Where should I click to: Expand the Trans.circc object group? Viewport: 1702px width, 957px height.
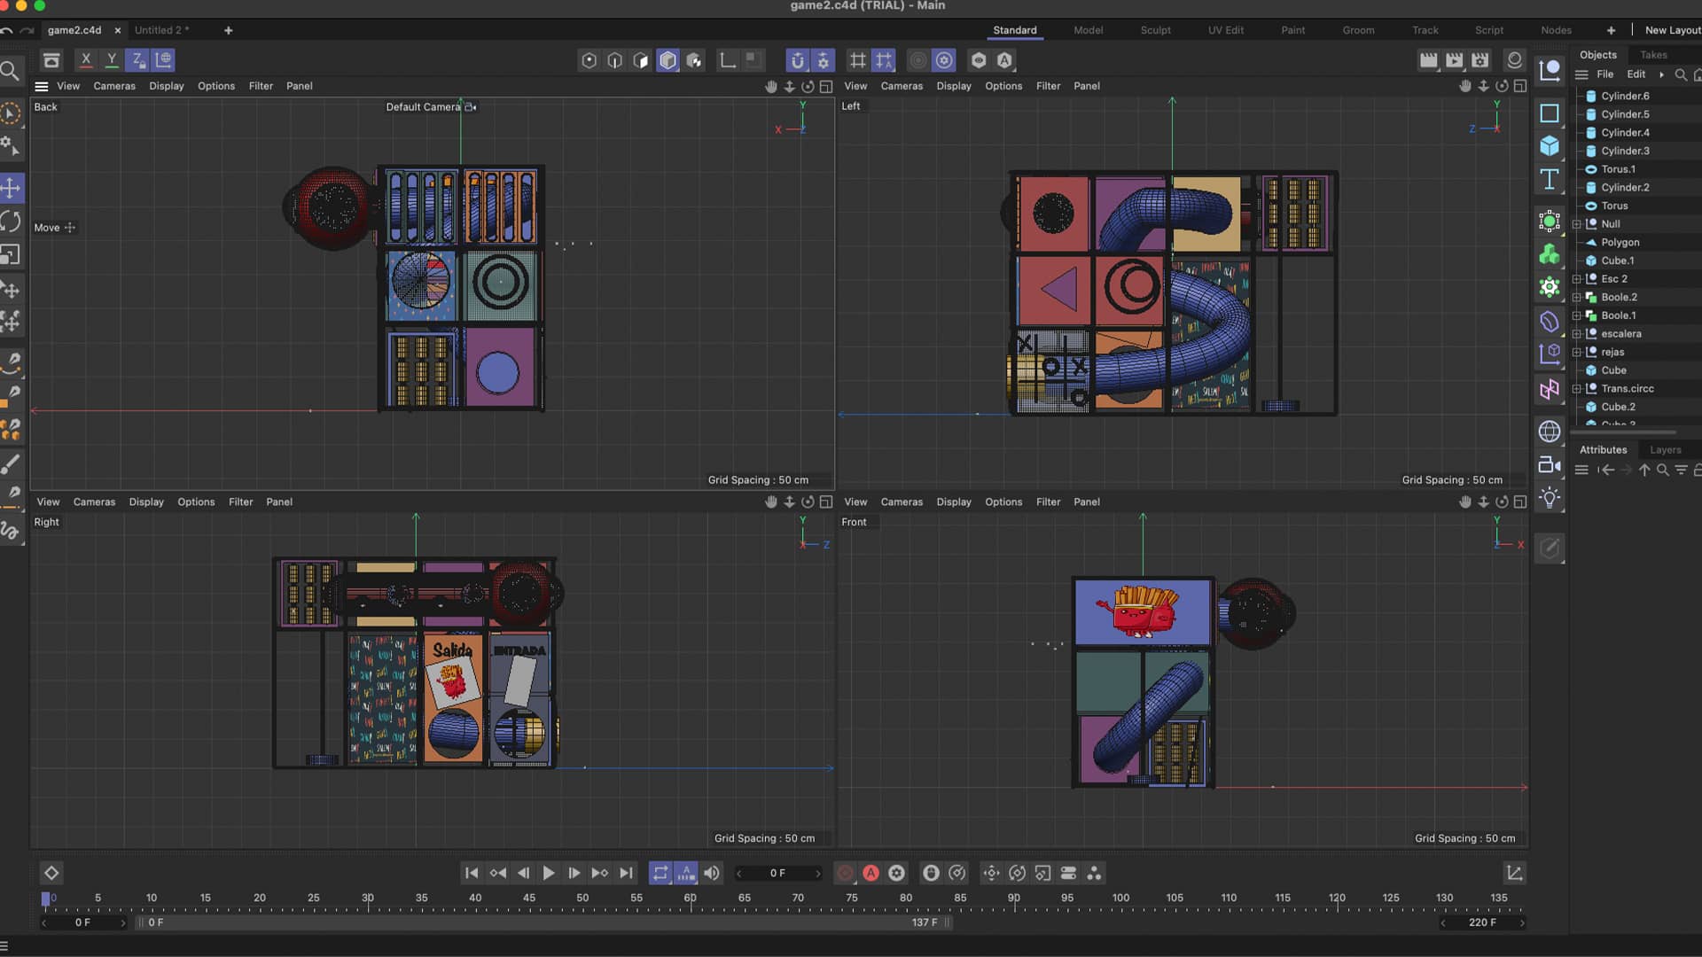(1577, 389)
